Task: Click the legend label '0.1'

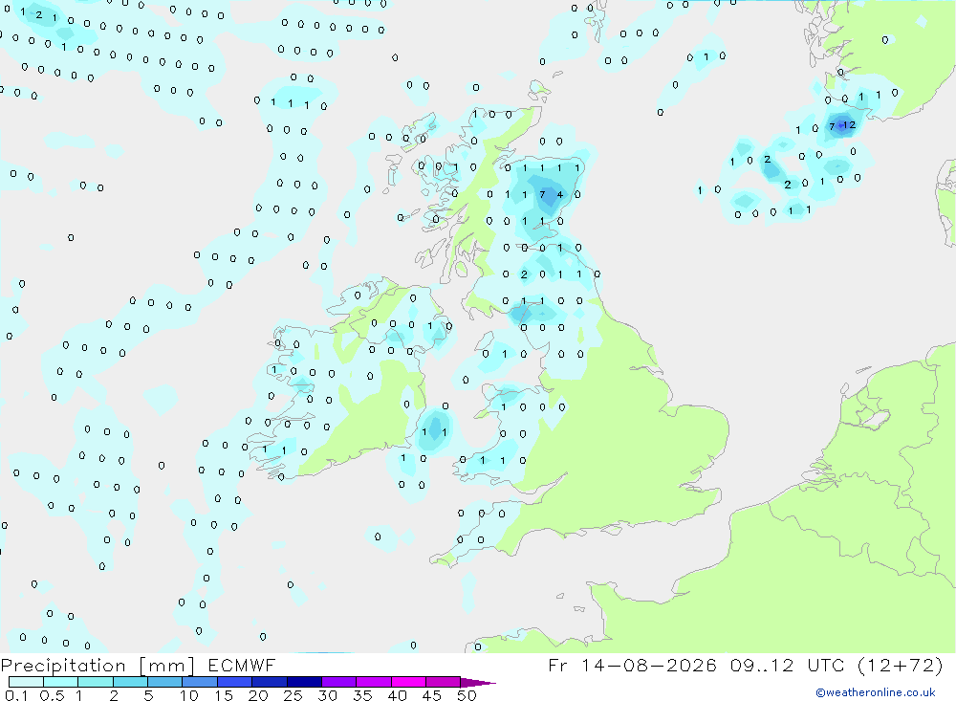Action: pyautogui.click(x=16, y=695)
